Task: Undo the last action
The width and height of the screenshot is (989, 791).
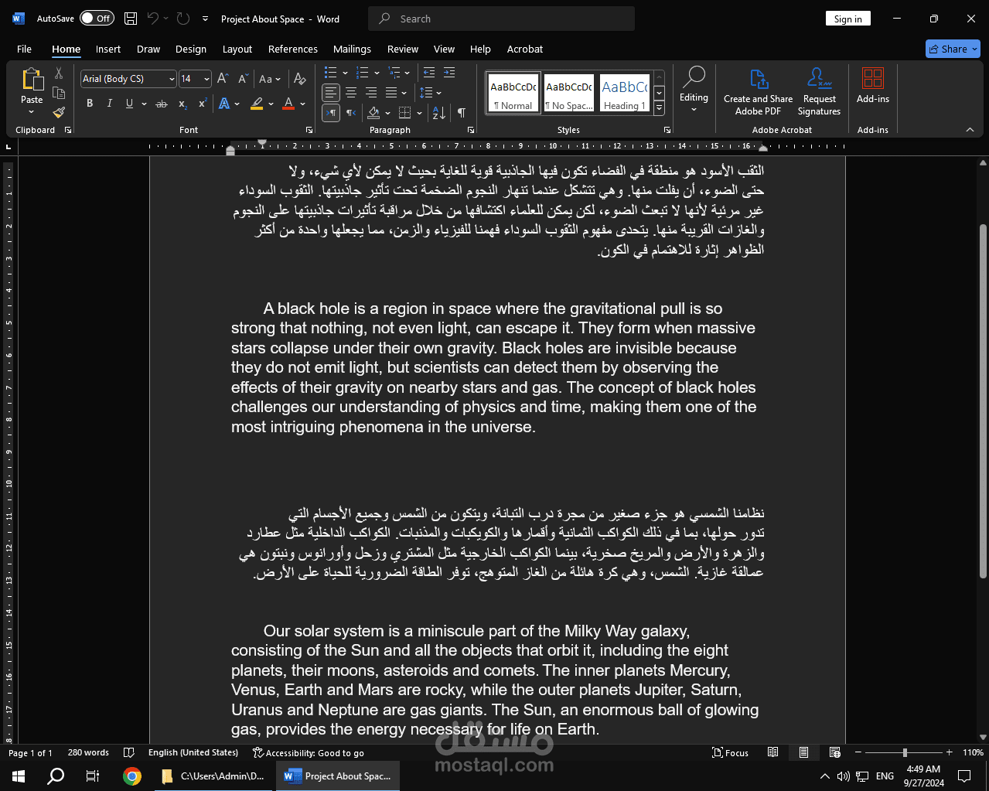Action: pyautogui.click(x=153, y=19)
